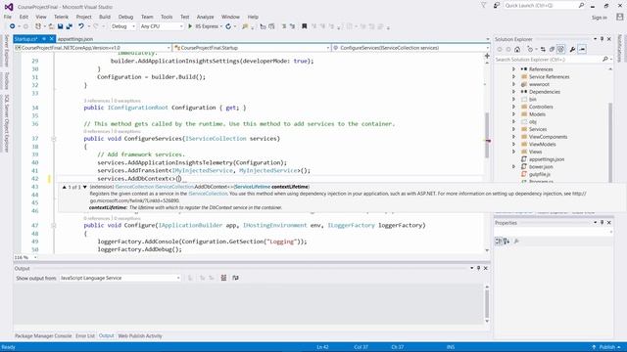This screenshot has height=352, width=627.
Task: Click notifications flag filter icon in title bar
Action: pyautogui.click(x=483, y=5)
